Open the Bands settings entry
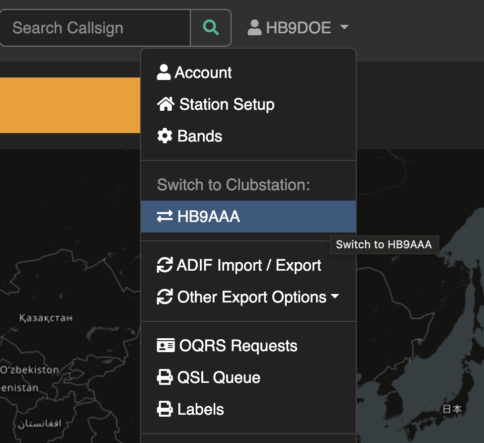Viewport: 484px width, 443px height. [x=248, y=136]
